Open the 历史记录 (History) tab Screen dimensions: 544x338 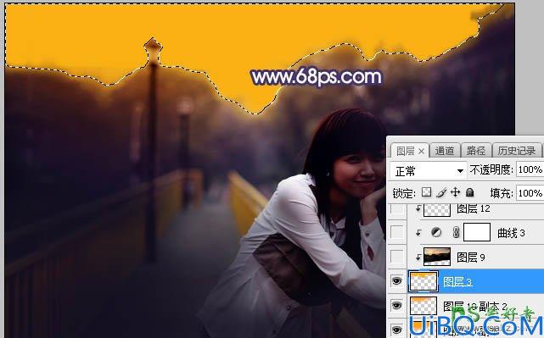coord(517,151)
